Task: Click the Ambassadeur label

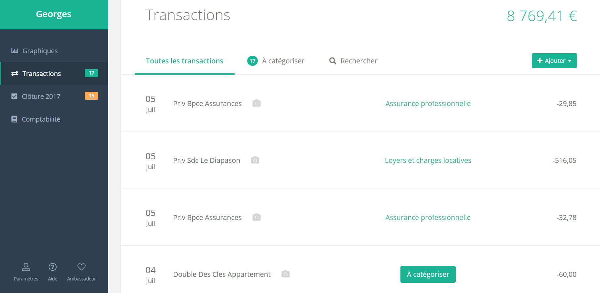Action: (x=81, y=279)
